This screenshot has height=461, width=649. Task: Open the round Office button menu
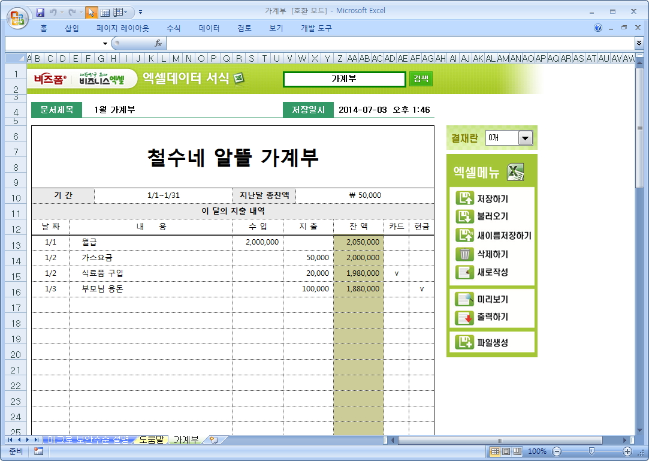pos(17,16)
